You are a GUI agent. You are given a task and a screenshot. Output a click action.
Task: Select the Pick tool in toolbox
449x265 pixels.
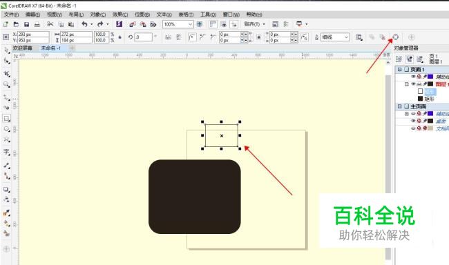click(x=7, y=50)
